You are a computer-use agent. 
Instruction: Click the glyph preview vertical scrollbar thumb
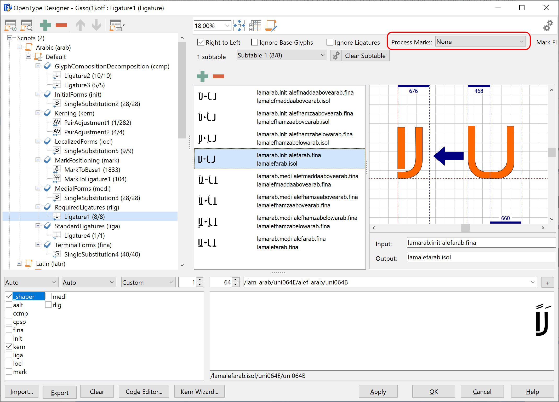[552, 152]
